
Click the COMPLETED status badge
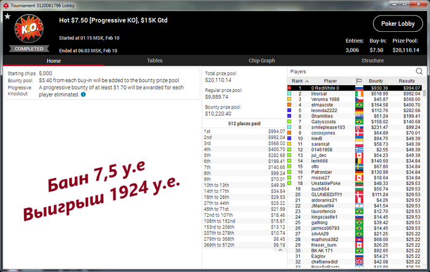(x=29, y=48)
